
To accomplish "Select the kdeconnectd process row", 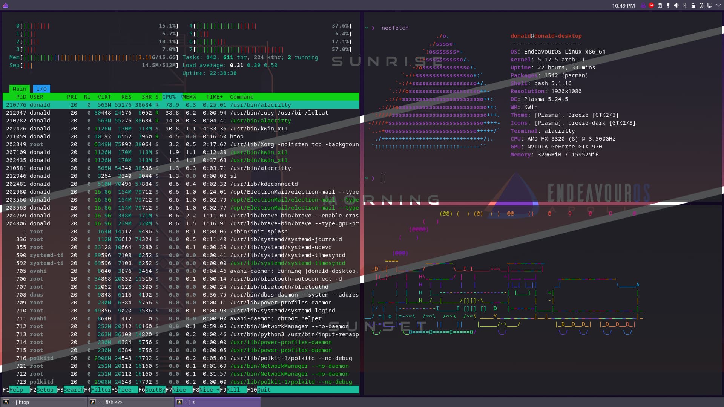I will tap(181, 184).
